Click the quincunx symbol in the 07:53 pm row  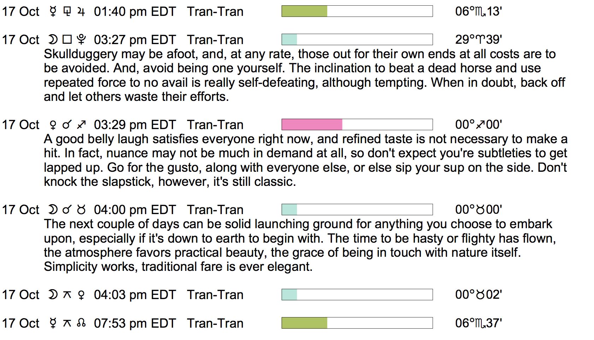point(67,323)
